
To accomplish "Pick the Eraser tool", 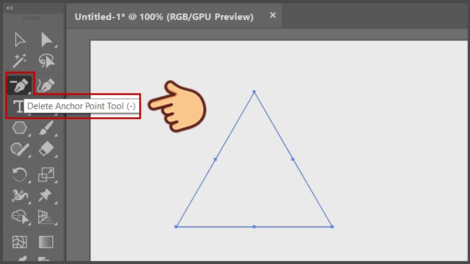I will [46, 149].
